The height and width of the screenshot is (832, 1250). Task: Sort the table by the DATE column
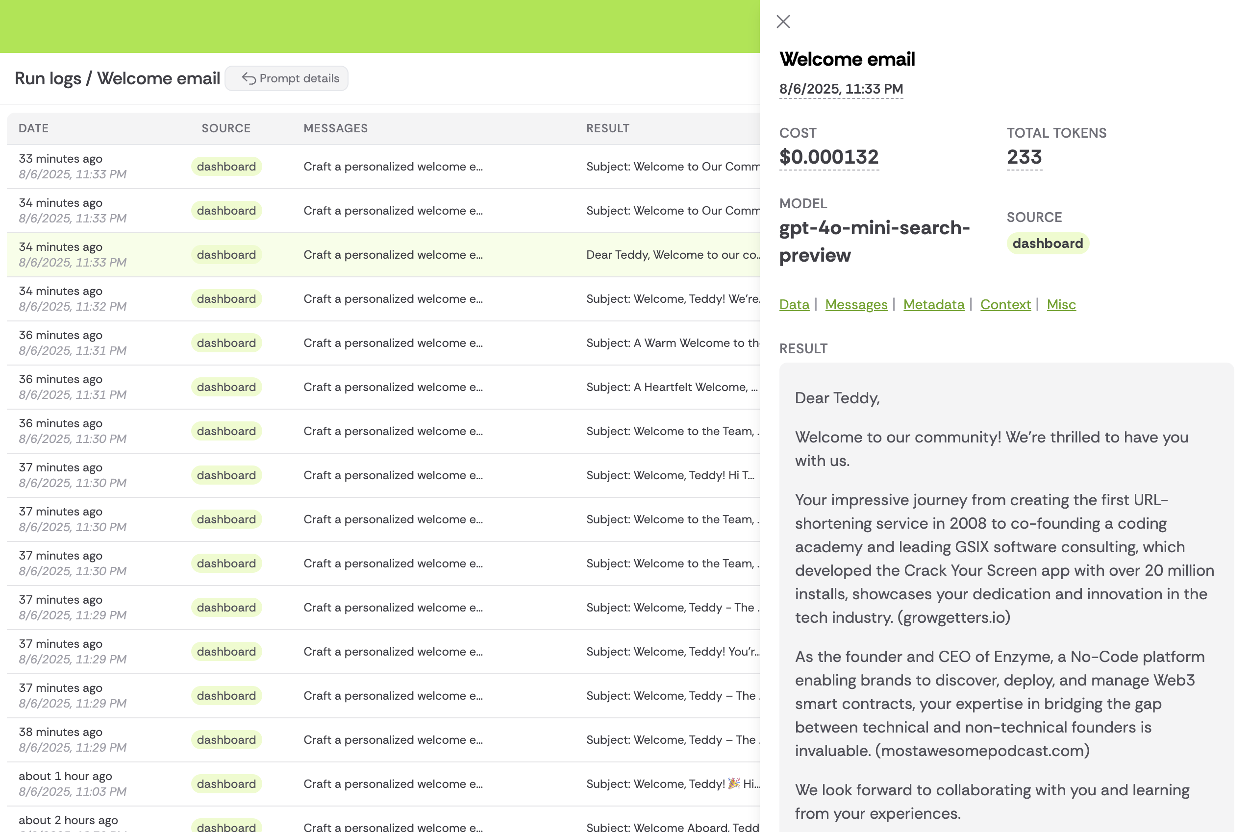[x=33, y=128]
